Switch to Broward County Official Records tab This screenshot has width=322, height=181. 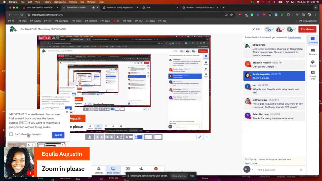200,8
